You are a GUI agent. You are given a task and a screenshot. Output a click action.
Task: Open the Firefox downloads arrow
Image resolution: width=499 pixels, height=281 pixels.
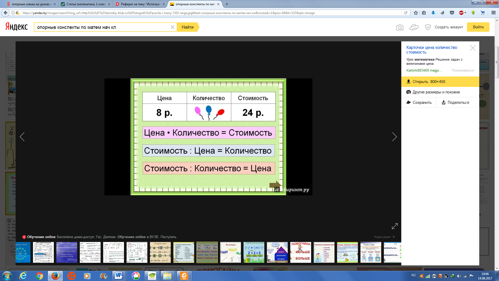coord(433,13)
